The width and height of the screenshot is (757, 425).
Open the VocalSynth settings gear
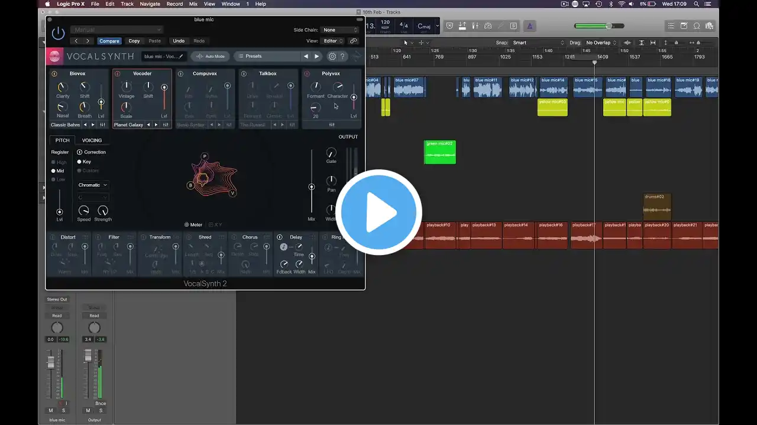point(332,56)
